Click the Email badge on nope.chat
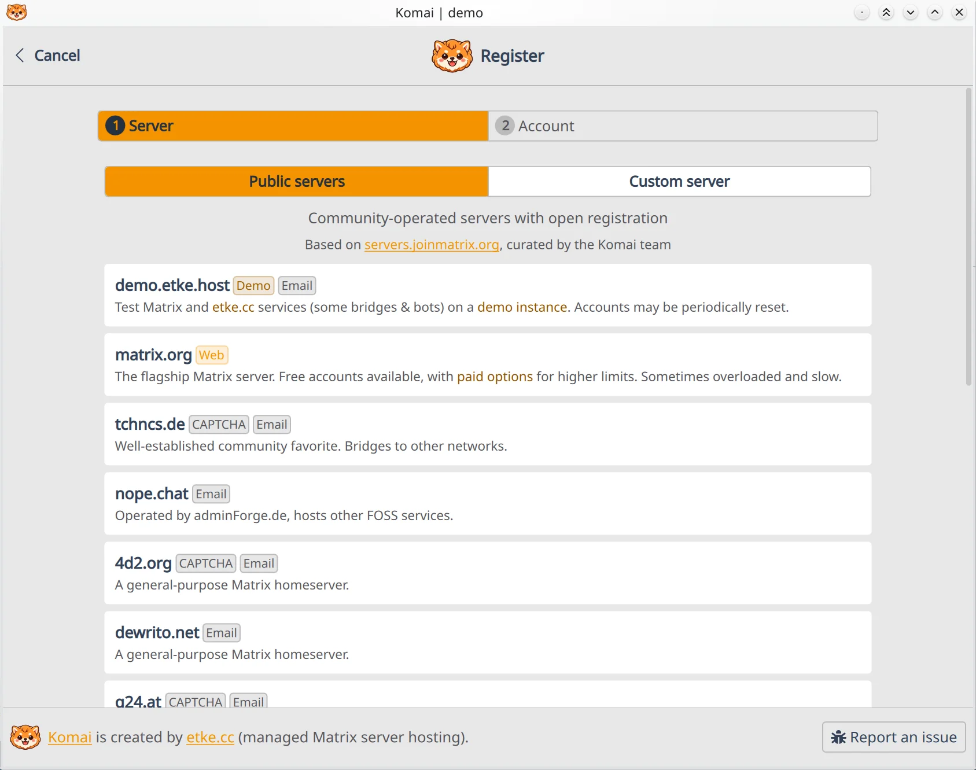The image size is (976, 770). pos(211,494)
